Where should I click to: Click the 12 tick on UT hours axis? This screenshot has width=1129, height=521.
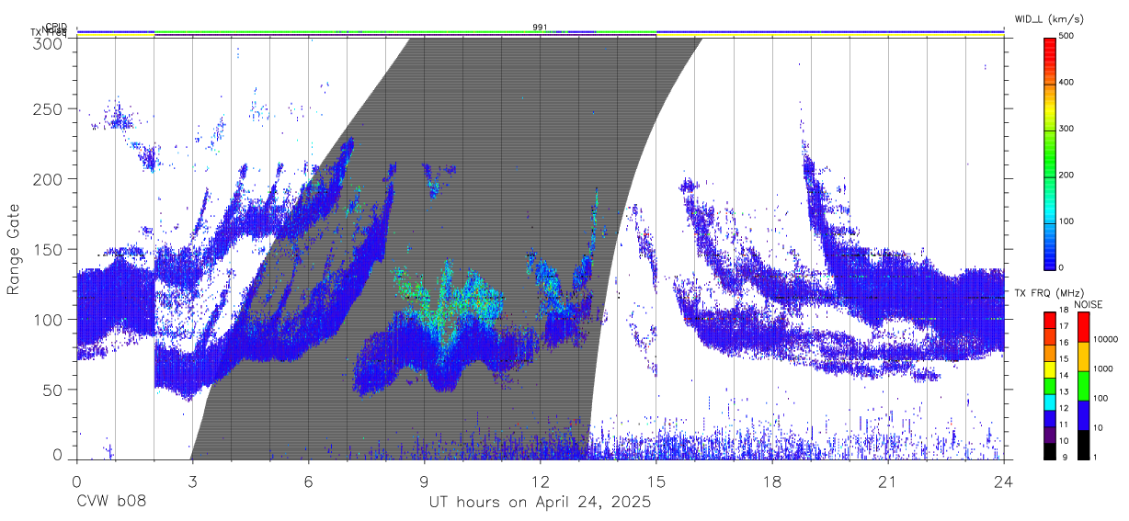[x=540, y=482]
